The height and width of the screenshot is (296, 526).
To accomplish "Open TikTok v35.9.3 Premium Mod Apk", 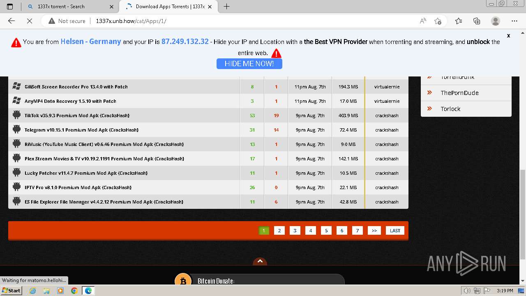I will point(77,116).
